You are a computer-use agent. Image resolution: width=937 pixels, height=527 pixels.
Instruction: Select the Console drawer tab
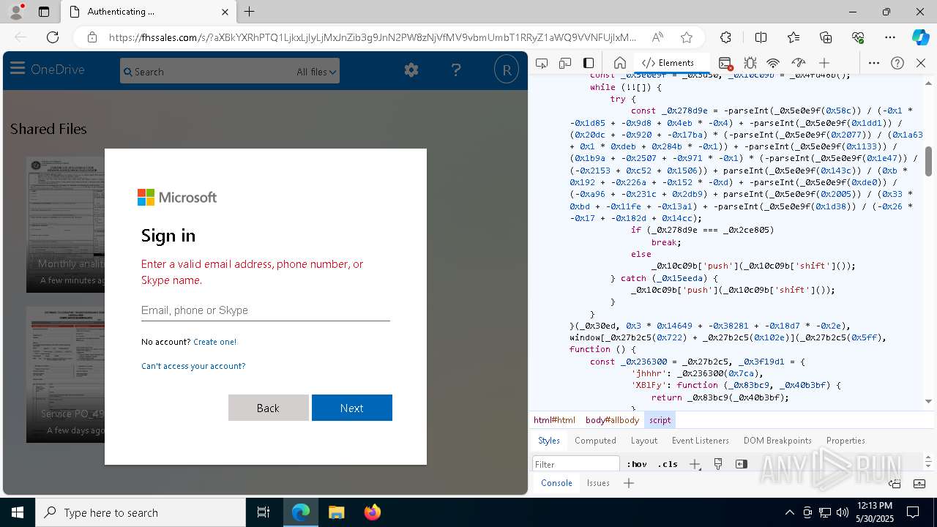(556, 483)
